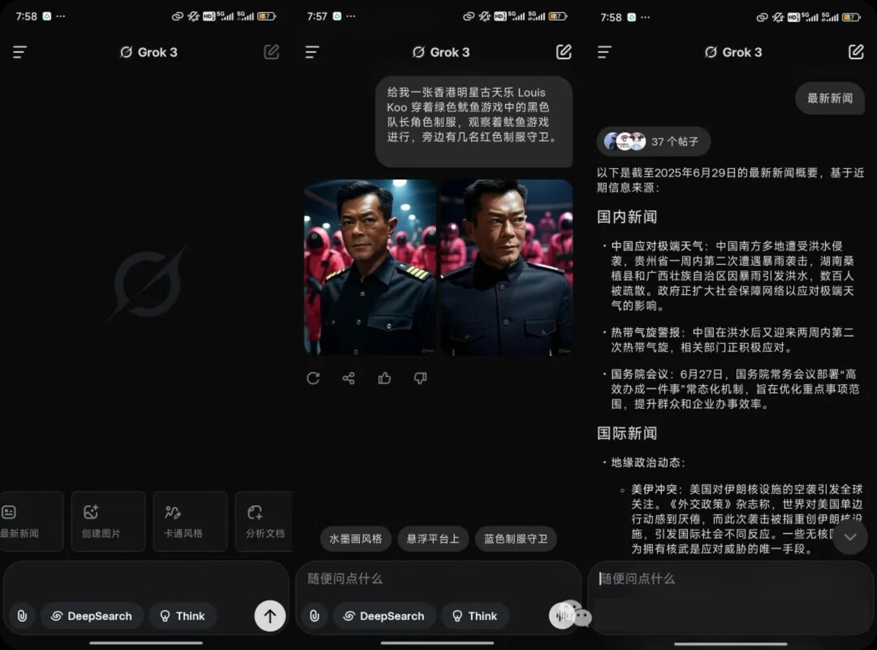Tap the round send arrow button
The image size is (877, 650).
(x=270, y=616)
